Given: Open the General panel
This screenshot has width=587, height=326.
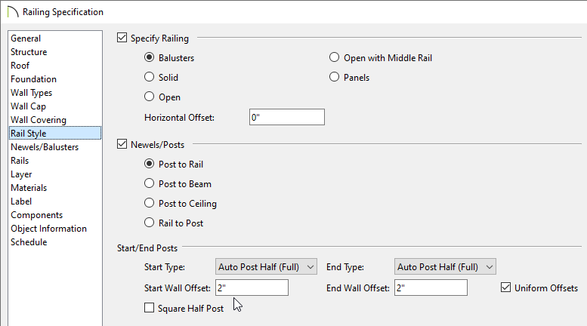Looking at the screenshot, I should pyautogui.click(x=26, y=38).
